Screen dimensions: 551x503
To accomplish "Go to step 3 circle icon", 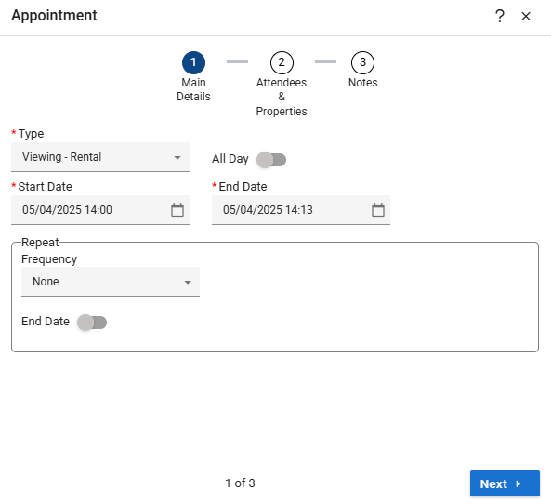I will 362,62.
